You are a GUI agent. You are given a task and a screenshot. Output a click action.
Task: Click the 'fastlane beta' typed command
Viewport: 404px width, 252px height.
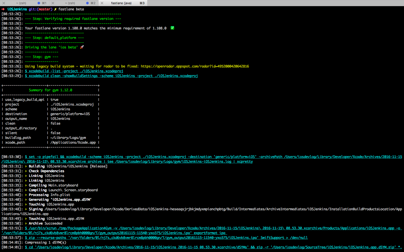point(71,9)
